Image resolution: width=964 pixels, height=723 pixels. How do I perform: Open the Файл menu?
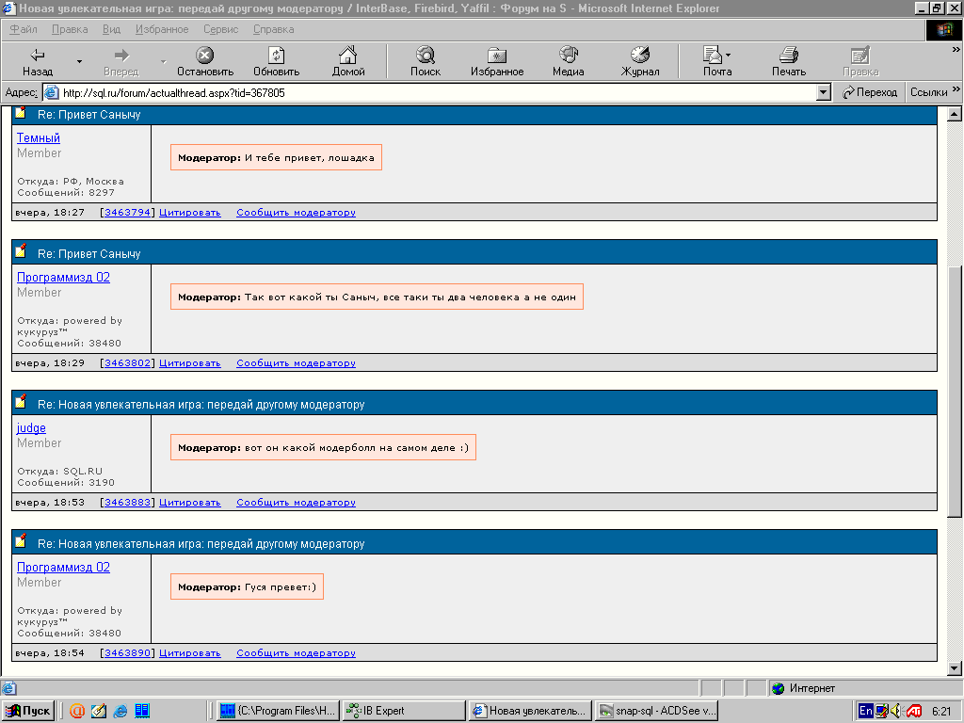[24, 29]
